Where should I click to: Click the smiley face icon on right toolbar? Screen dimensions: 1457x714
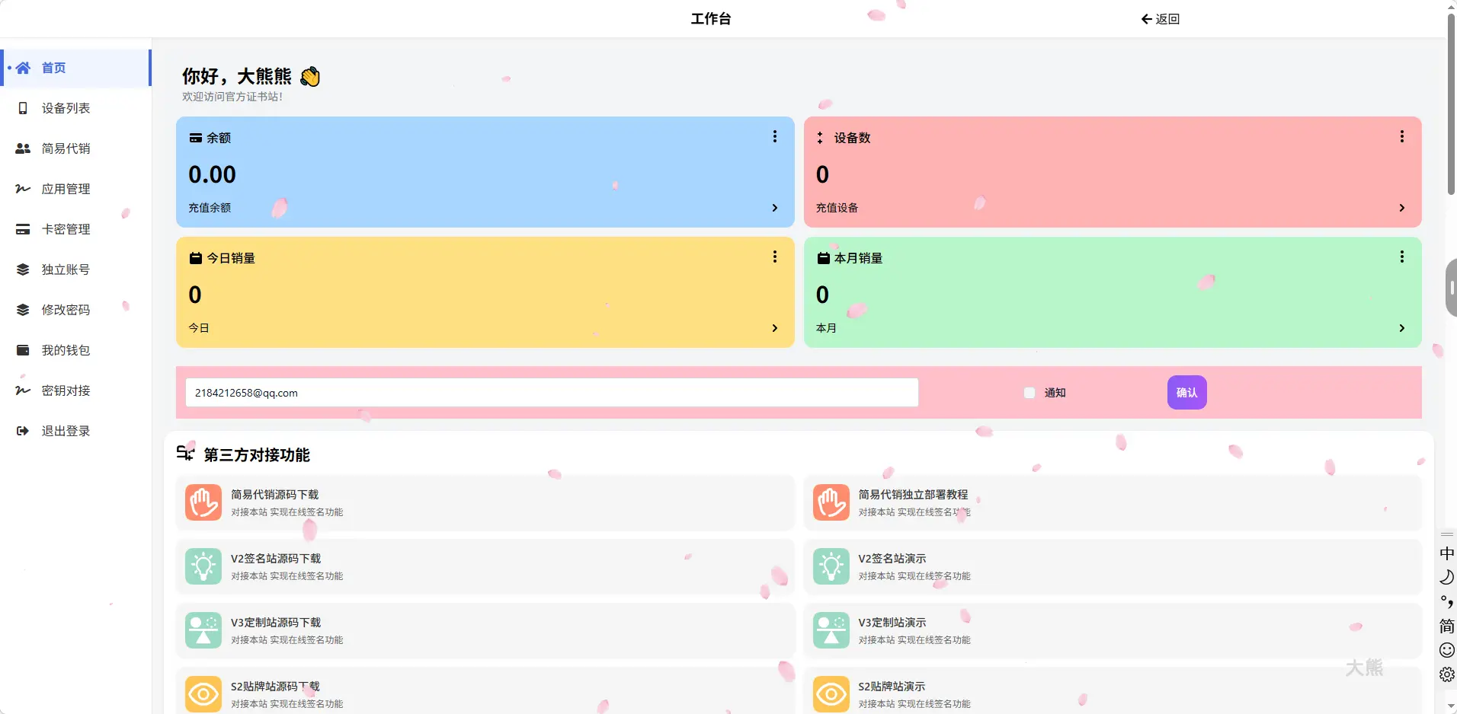pos(1446,650)
